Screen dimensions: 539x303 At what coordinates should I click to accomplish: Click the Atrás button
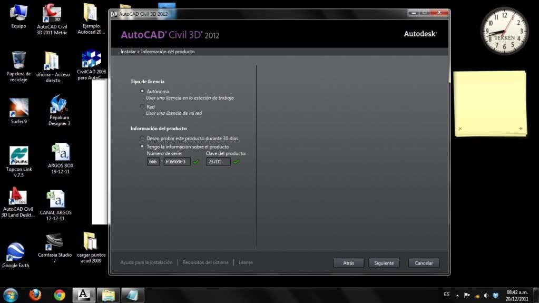click(348, 263)
